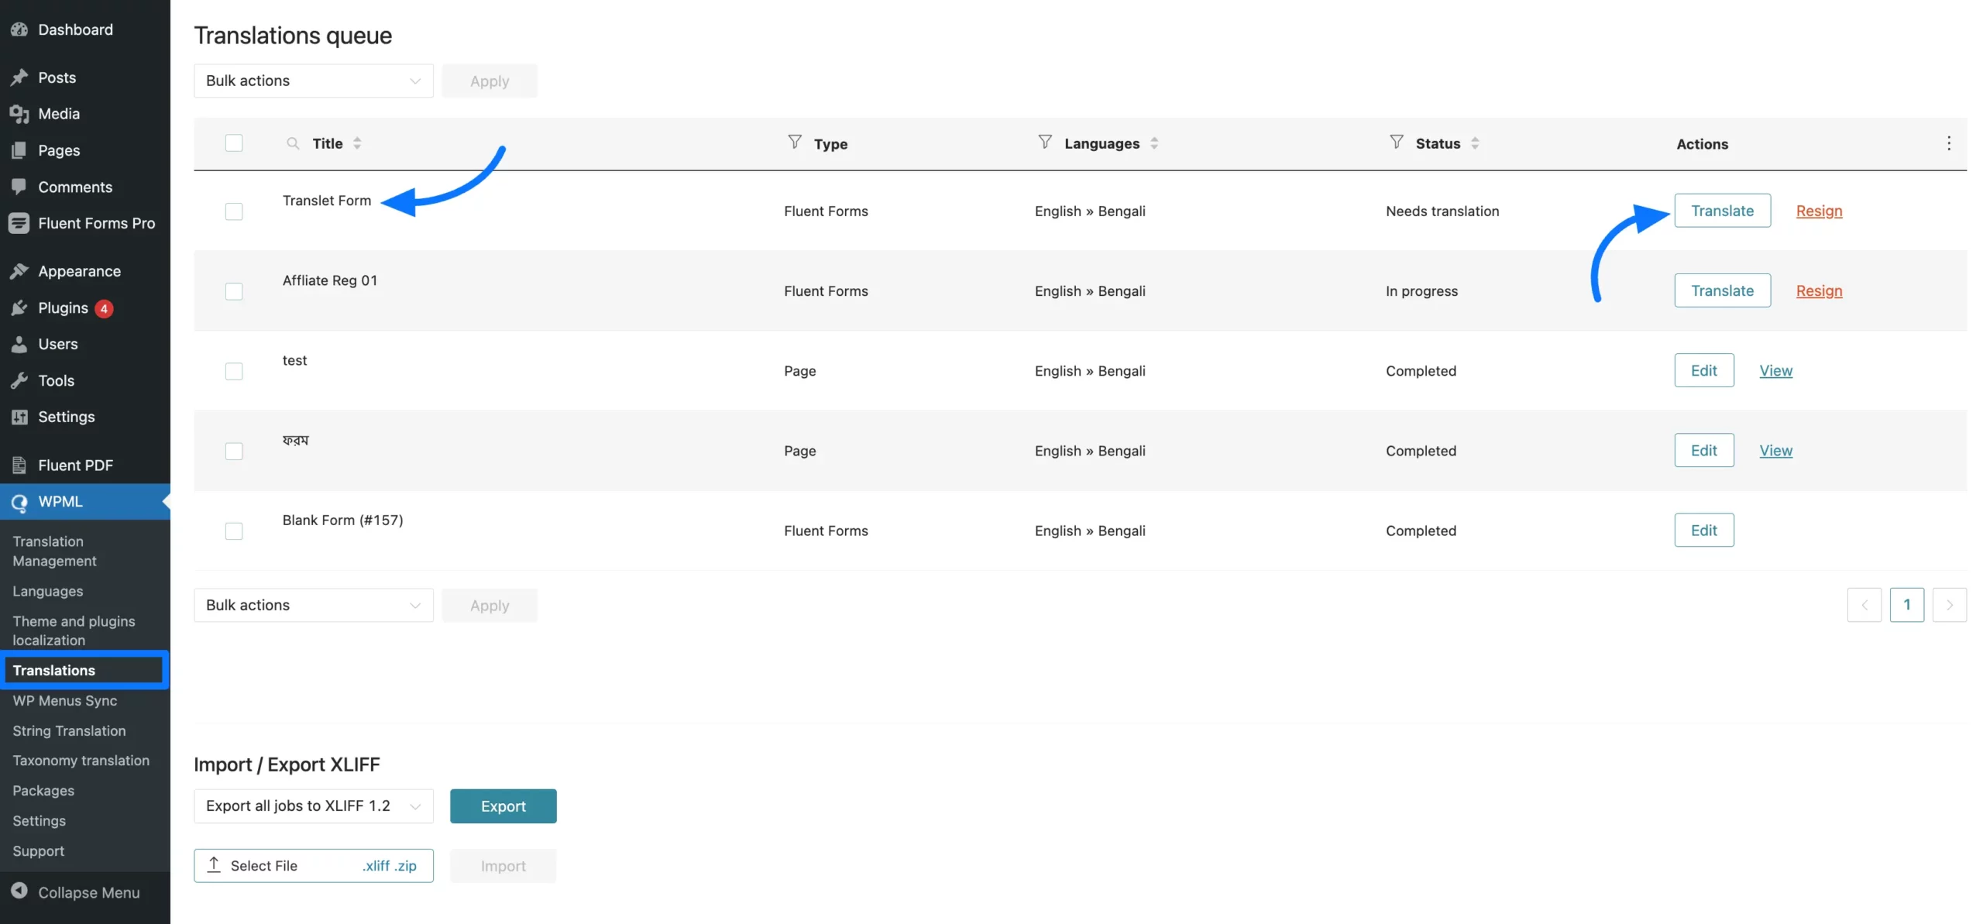
Task: Check the Blank Form (#157) row checkbox
Action: 234,531
